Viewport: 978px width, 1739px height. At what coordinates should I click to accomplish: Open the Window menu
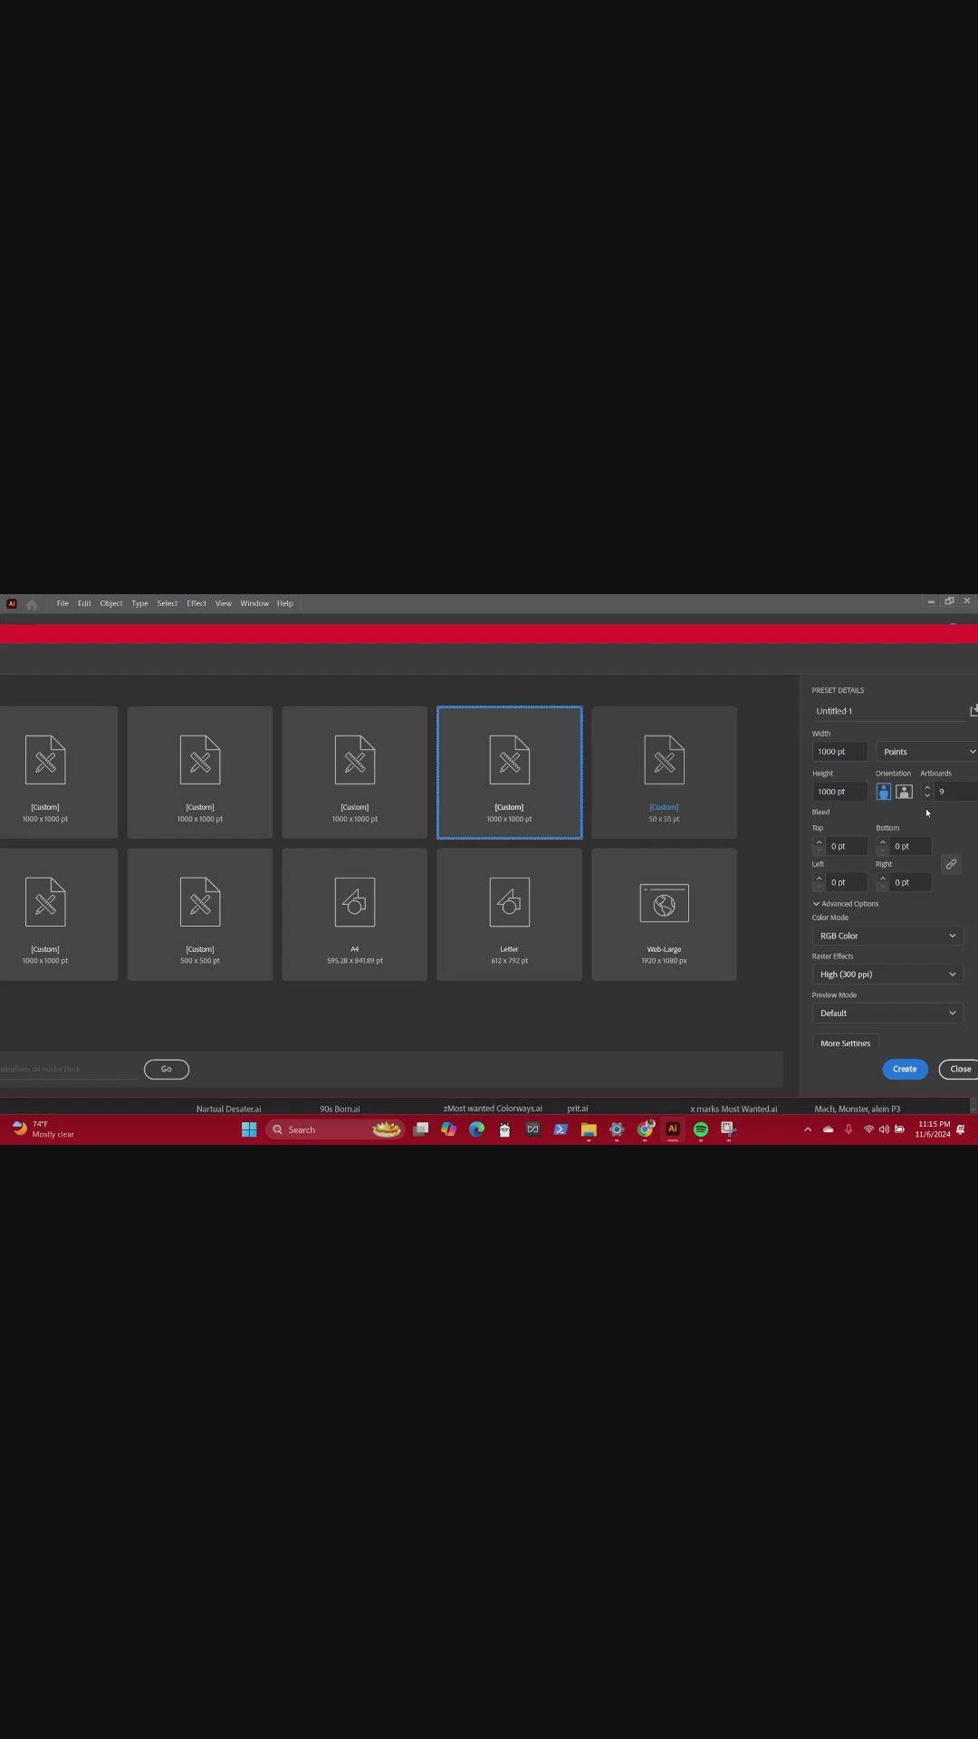click(x=254, y=603)
